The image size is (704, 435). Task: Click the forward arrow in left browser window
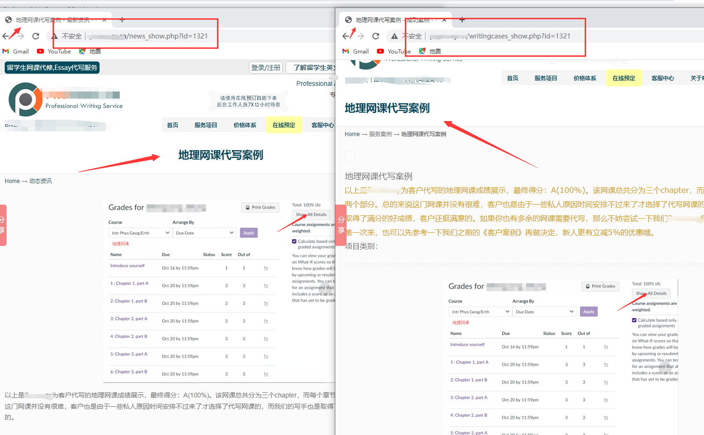pyautogui.click(x=20, y=36)
